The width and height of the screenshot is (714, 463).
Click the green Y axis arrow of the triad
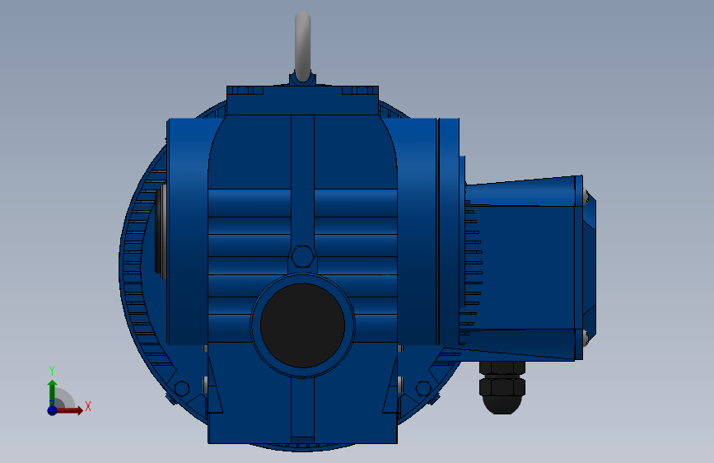click(x=53, y=393)
